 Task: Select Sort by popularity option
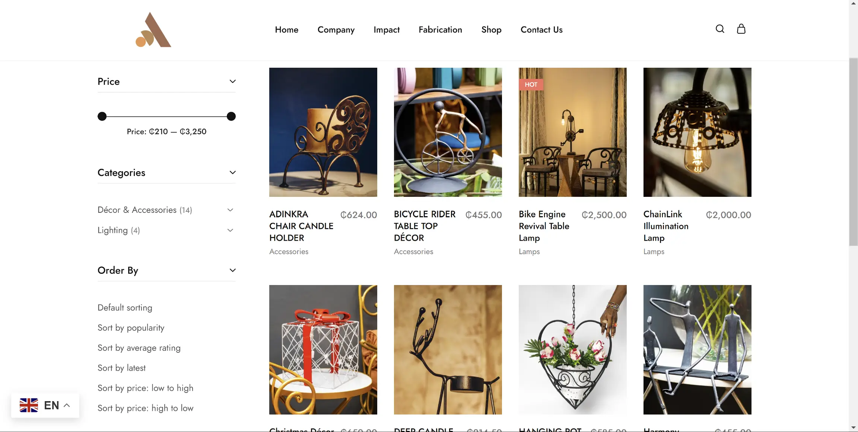[x=131, y=328]
